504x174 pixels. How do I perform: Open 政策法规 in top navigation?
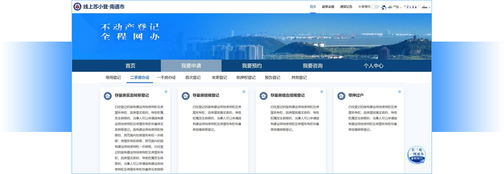(x=328, y=7)
